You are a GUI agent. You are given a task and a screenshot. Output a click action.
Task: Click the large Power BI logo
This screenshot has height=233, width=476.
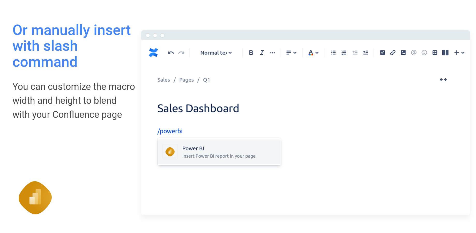tap(35, 198)
